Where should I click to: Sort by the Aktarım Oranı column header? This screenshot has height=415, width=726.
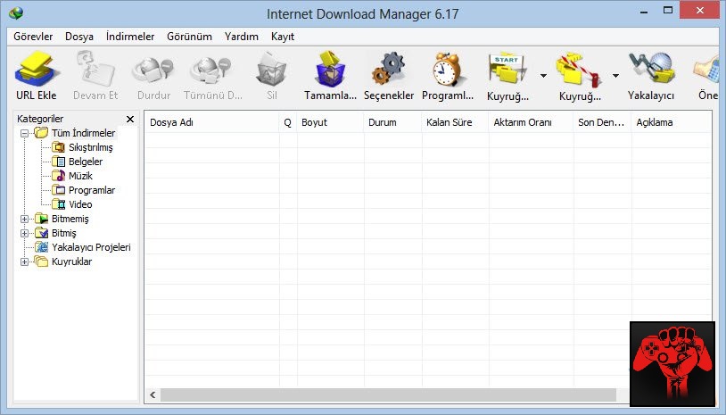click(x=531, y=123)
